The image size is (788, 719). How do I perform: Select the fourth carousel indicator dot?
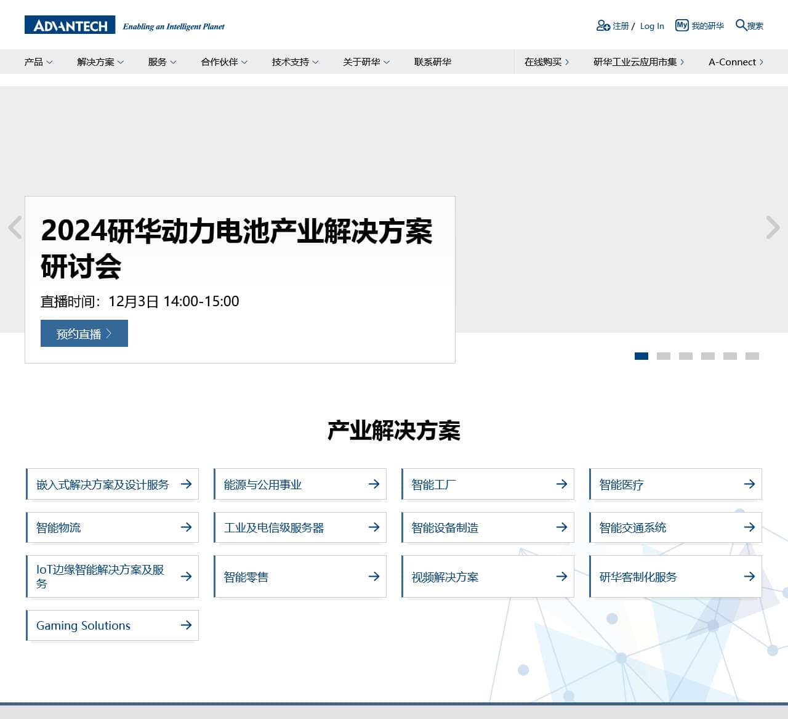(x=707, y=356)
